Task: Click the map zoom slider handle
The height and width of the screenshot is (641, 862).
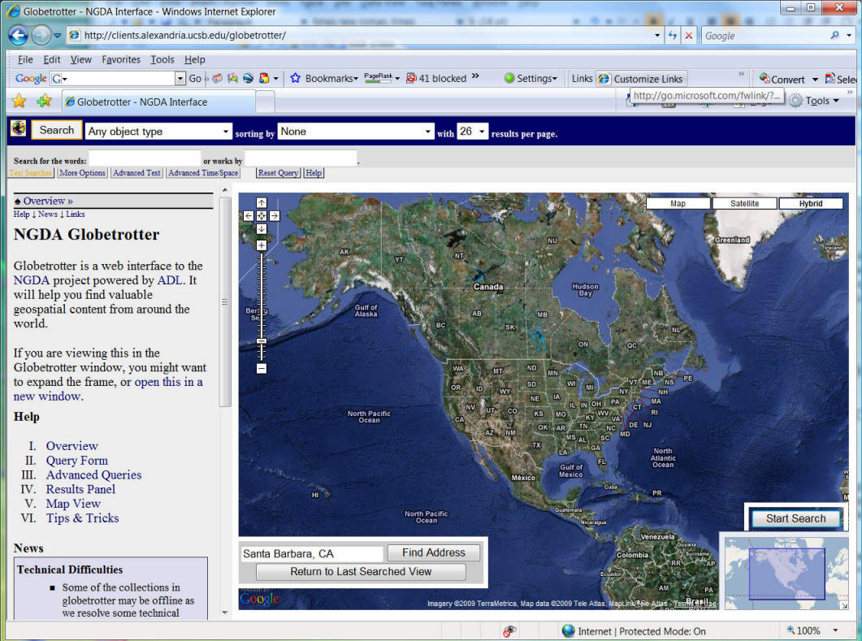Action: (262, 341)
